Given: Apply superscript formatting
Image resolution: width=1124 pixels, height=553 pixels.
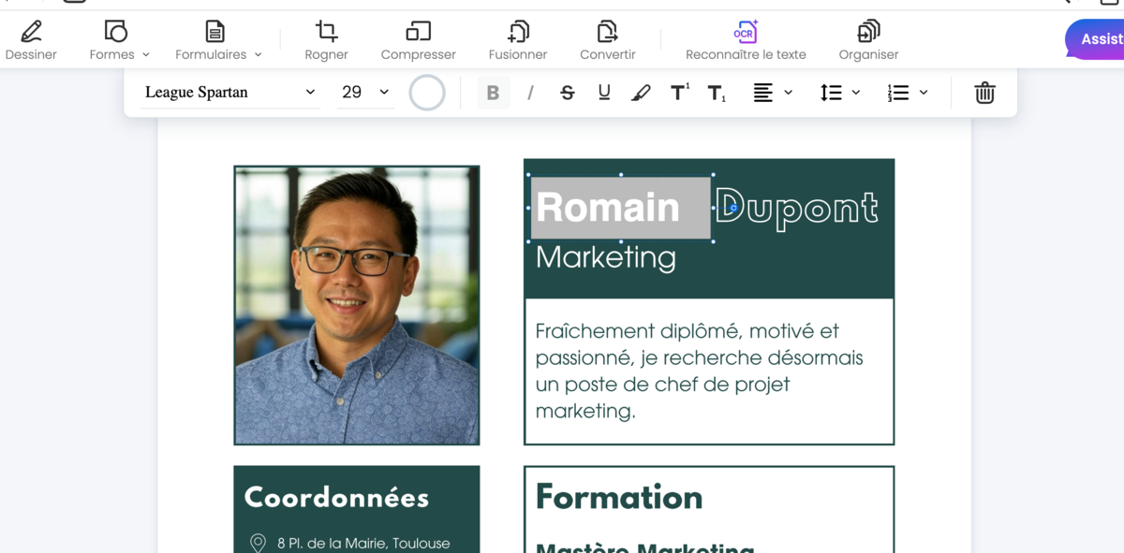Looking at the screenshot, I should (x=680, y=92).
